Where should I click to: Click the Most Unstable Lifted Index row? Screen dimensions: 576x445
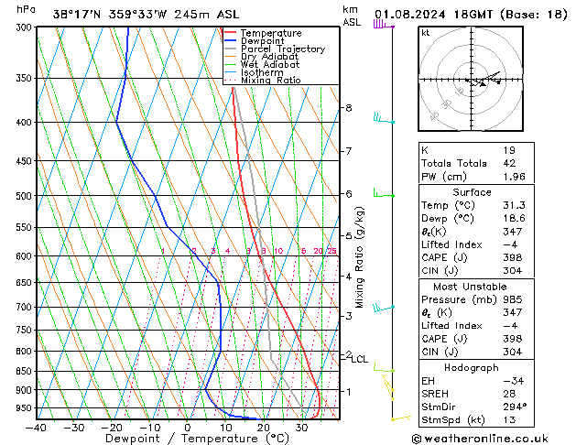[476, 326]
